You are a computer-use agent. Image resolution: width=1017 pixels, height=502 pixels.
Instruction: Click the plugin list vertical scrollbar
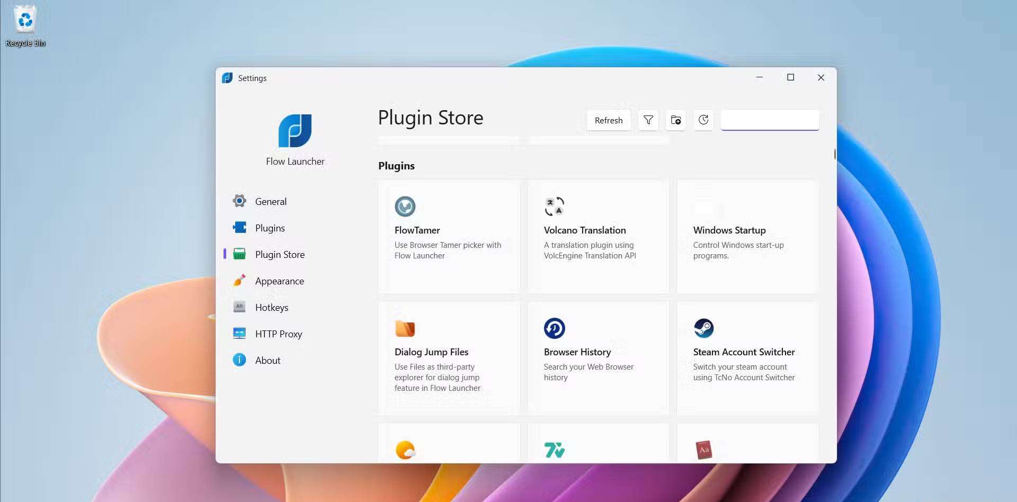[x=835, y=154]
